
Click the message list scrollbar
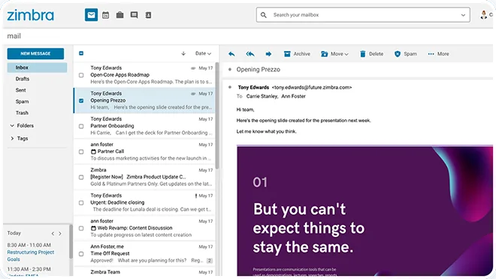pyautogui.click(x=217, y=115)
